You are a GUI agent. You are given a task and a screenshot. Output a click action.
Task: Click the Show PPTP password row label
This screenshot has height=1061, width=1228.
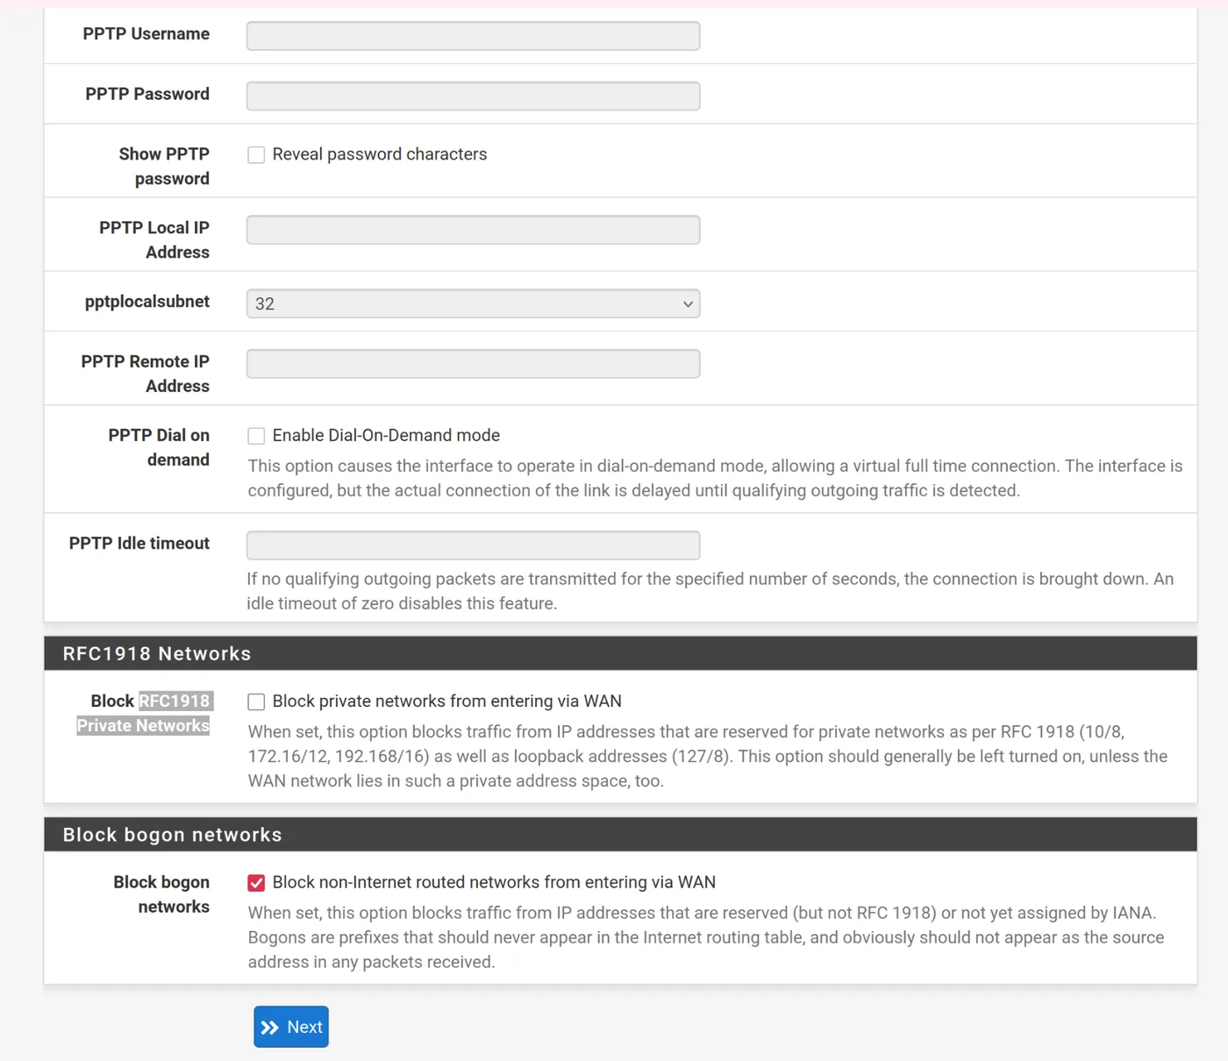click(x=164, y=166)
